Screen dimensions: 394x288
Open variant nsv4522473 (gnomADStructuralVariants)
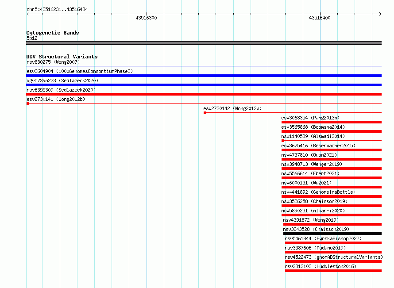click(334, 257)
